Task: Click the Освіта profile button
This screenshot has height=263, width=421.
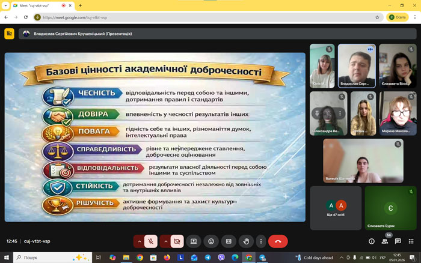Action: (x=396, y=17)
